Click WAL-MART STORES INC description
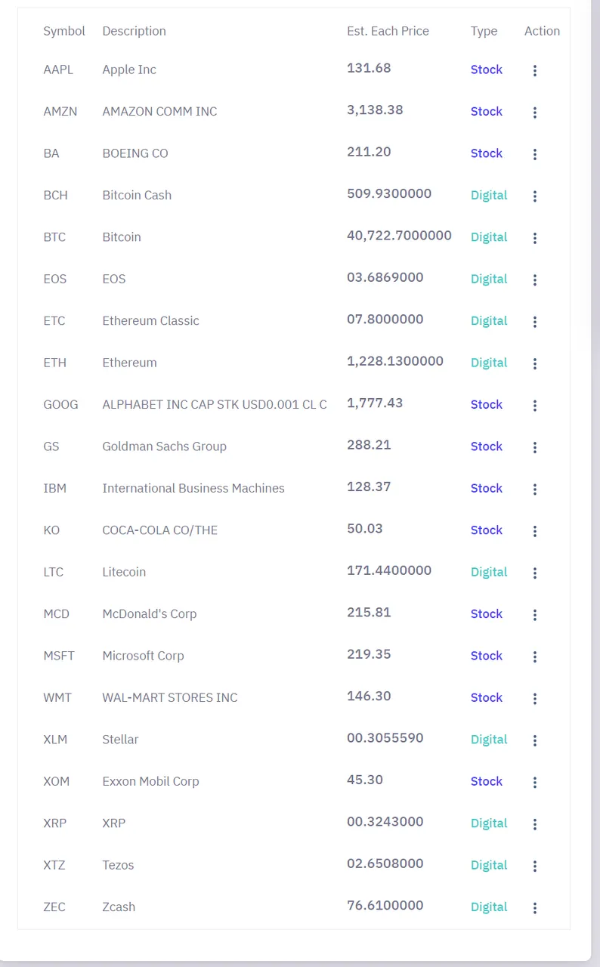 click(x=170, y=697)
